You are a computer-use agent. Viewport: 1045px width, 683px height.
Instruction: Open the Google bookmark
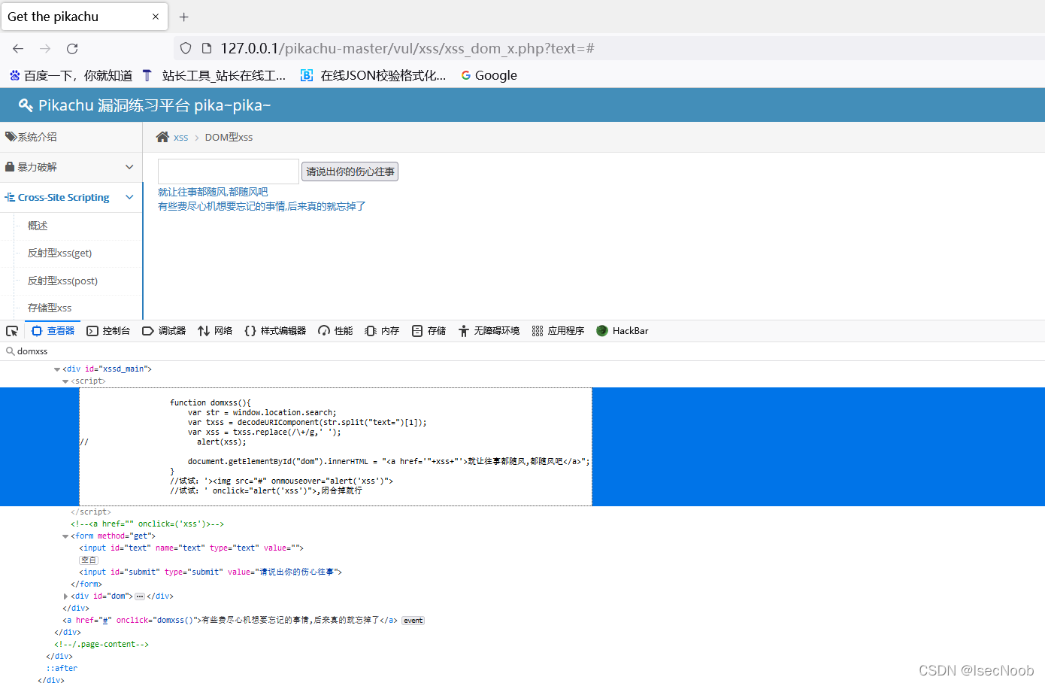[489, 75]
